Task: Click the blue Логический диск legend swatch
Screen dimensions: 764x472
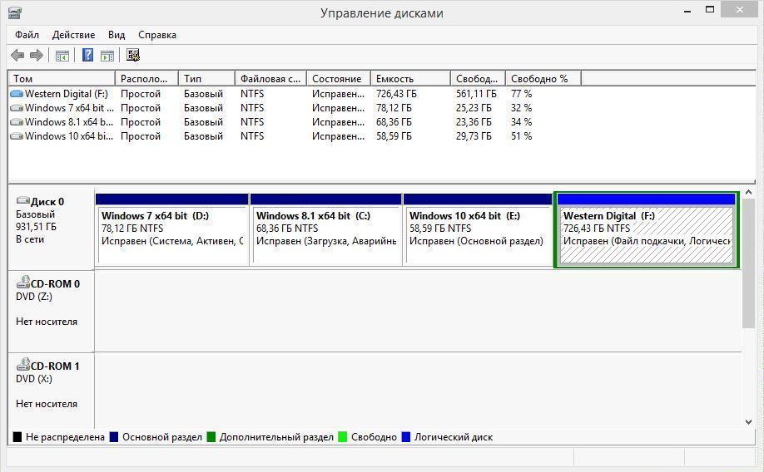Action: pyautogui.click(x=406, y=436)
